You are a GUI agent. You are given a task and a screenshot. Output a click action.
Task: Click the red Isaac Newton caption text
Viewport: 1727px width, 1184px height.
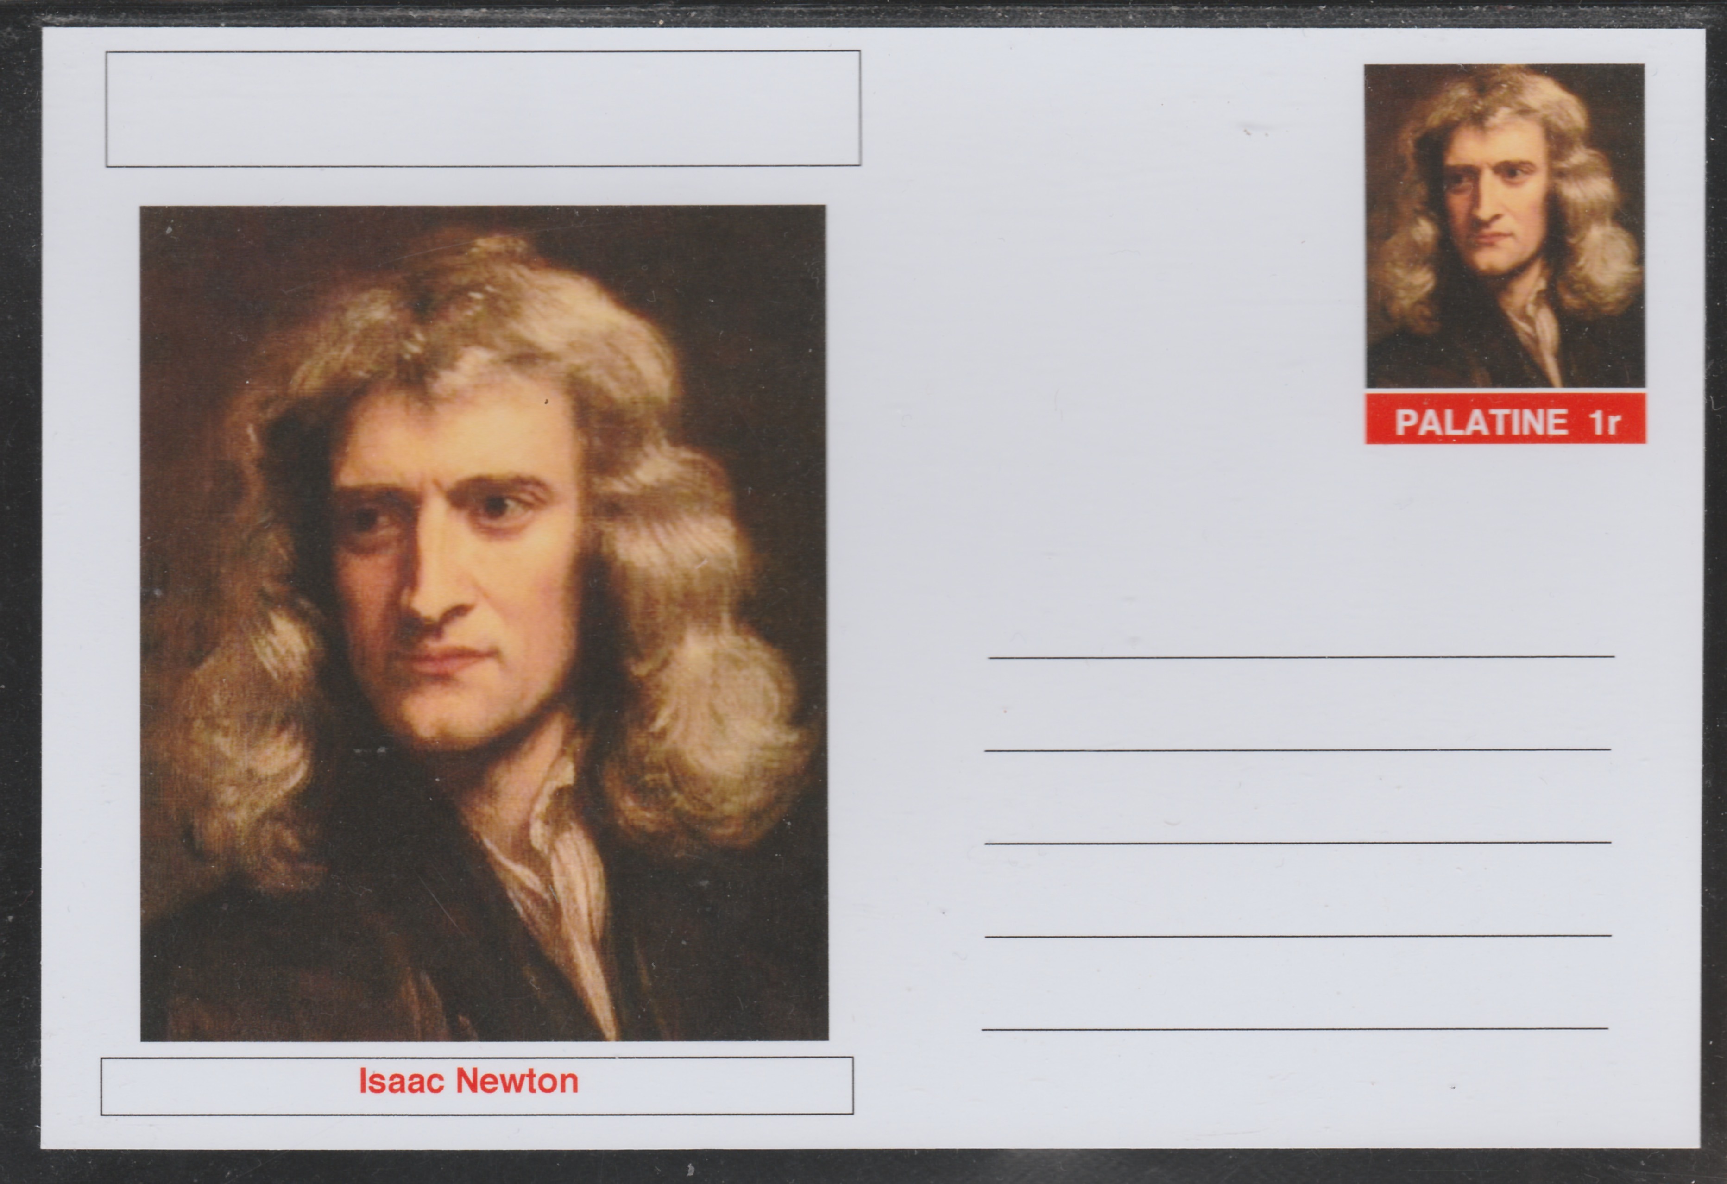tap(468, 1082)
